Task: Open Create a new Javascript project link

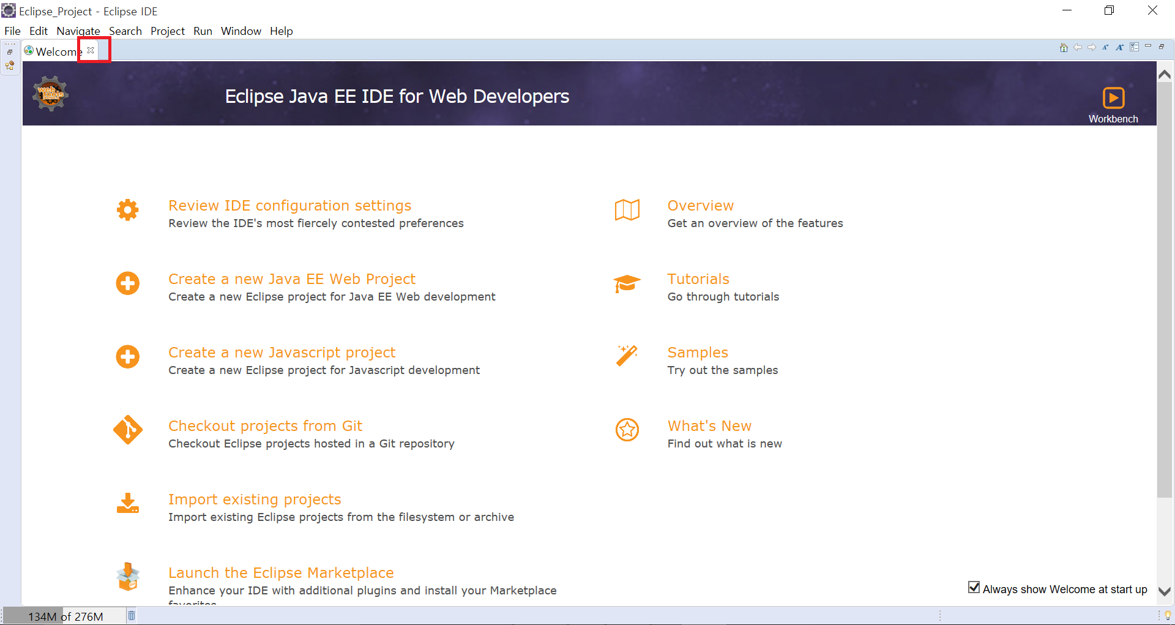Action: [x=282, y=353]
